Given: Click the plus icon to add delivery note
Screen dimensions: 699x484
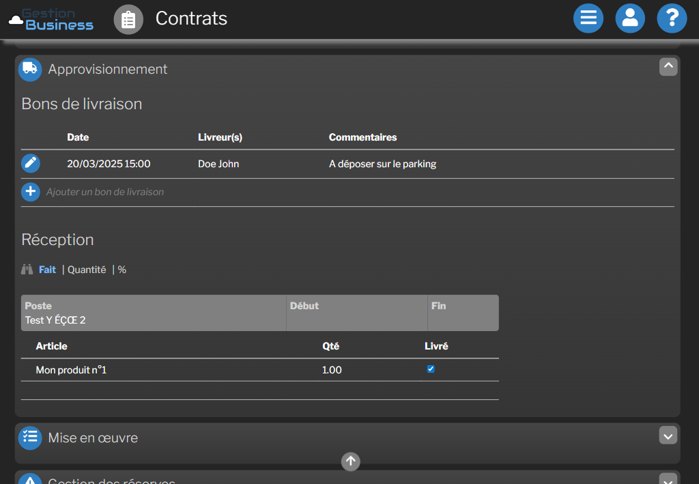Looking at the screenshot, I should pos(31,192).
